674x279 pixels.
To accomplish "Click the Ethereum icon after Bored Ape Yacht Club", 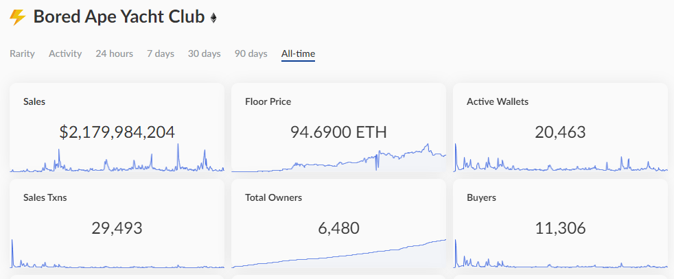I will (x=213, y=18).
